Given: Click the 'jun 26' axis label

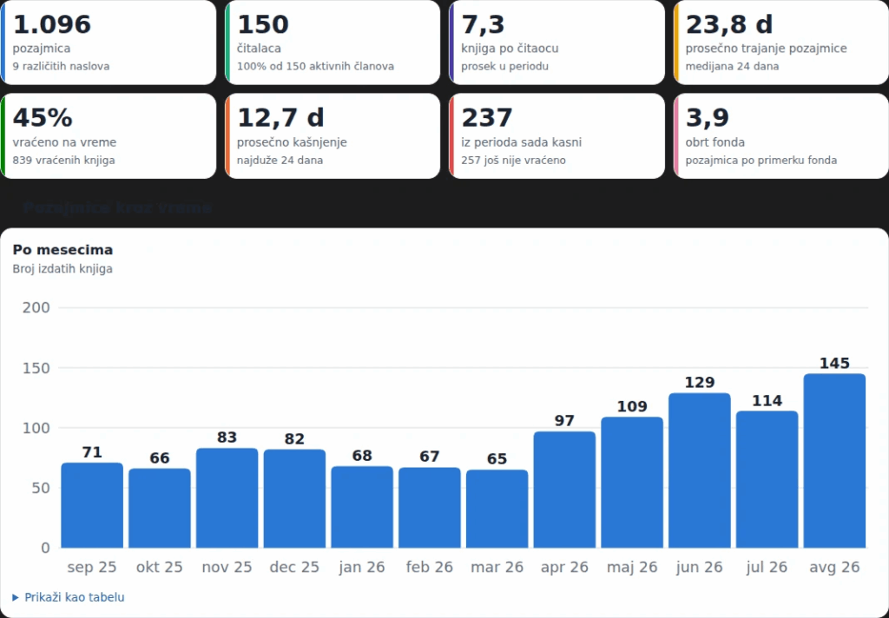Looking at the screenshot, I should coord(699,567).
